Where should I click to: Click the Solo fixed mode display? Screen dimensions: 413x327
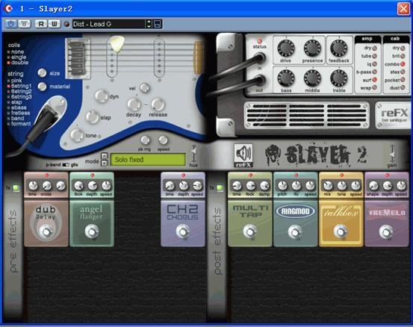pyautogui.click(x=148, y=160)
